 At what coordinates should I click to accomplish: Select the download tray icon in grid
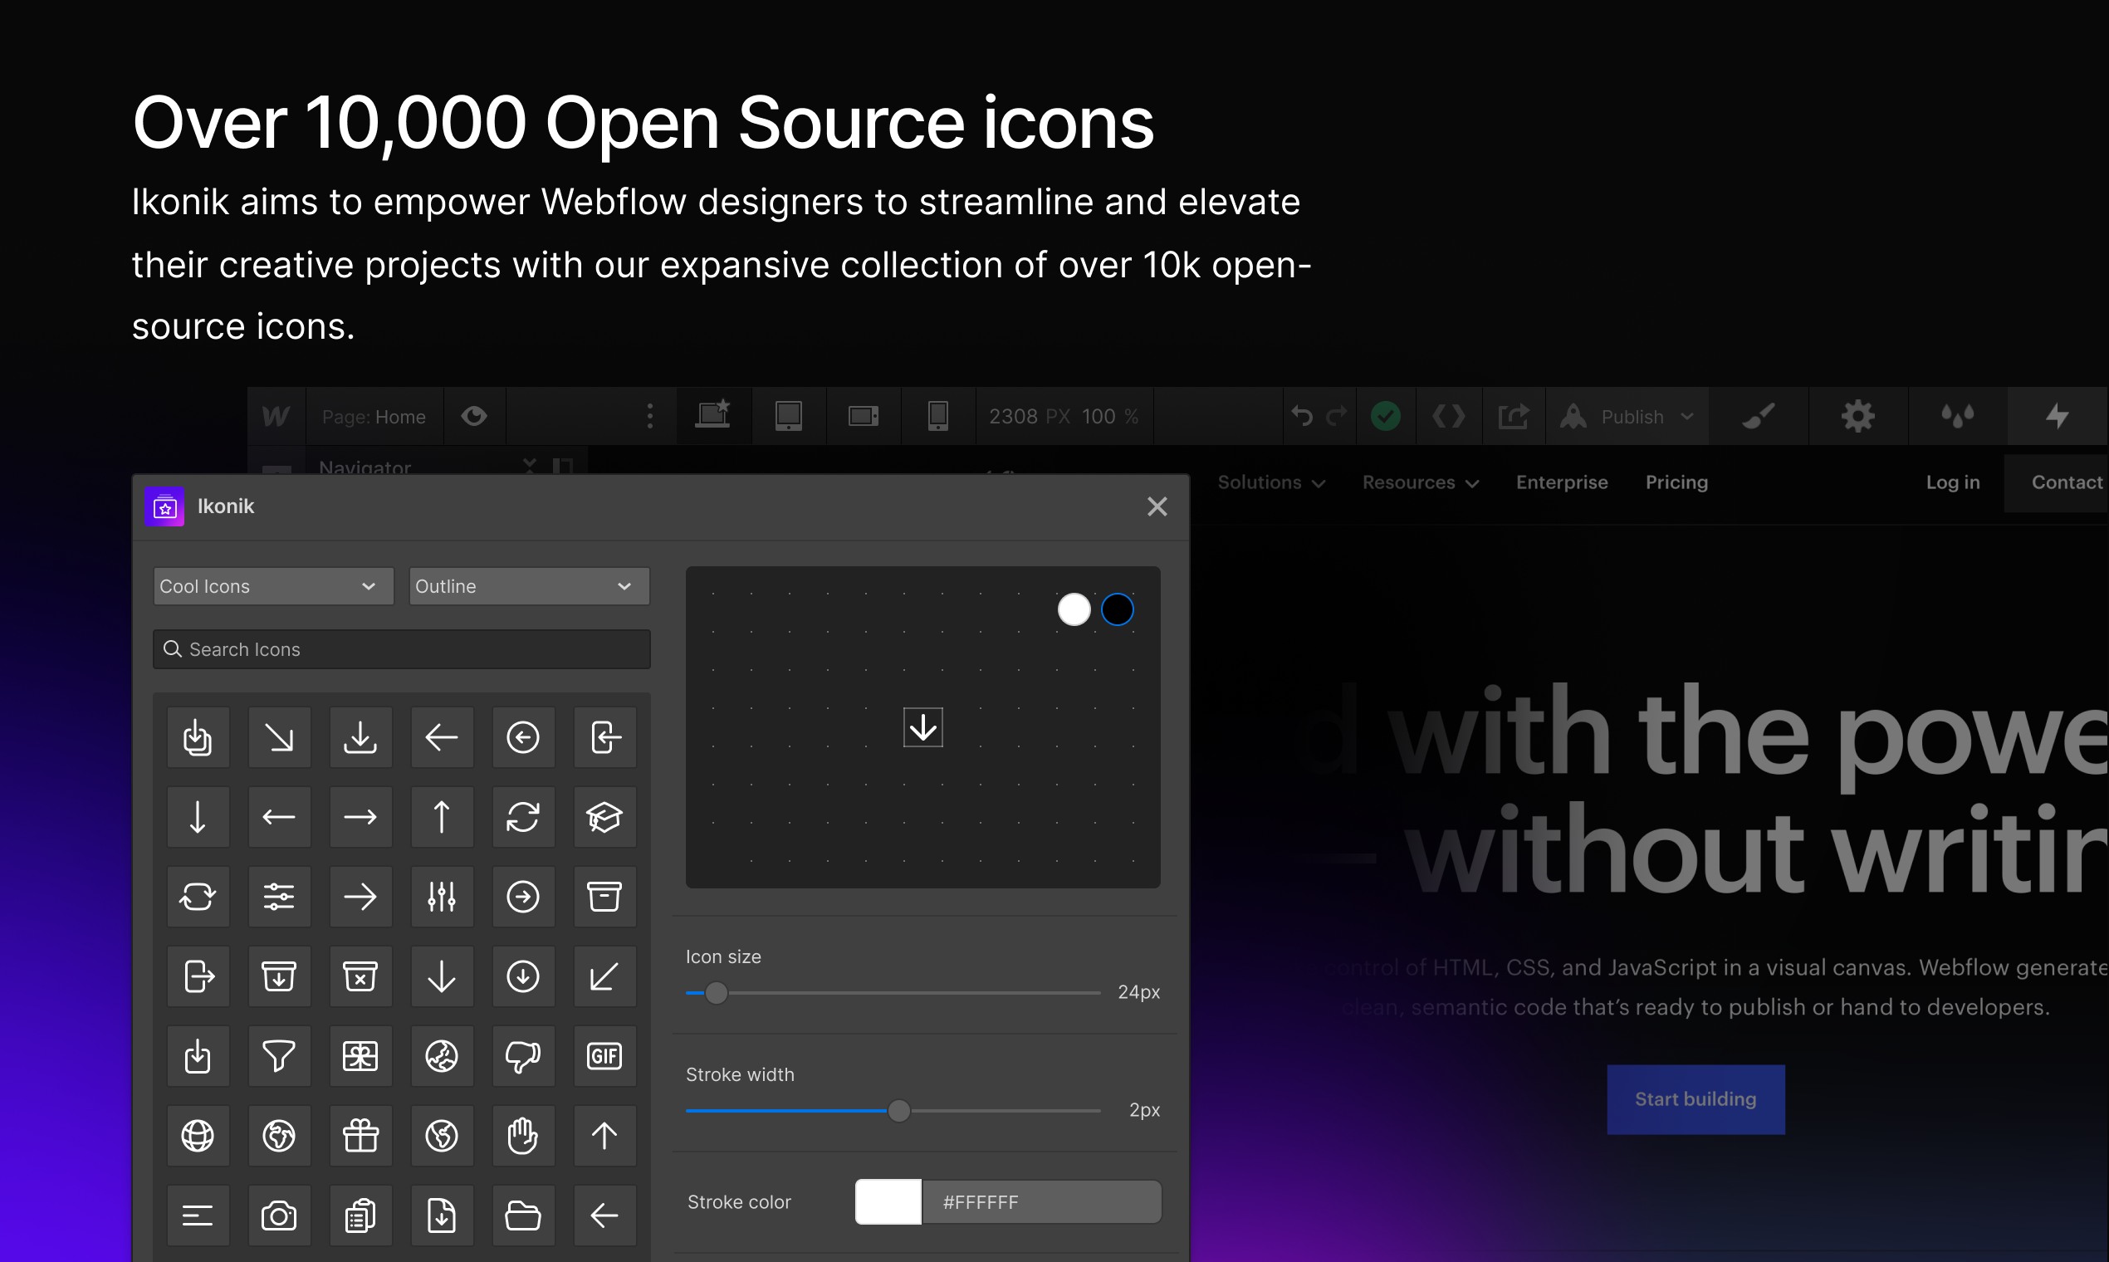point(360,737)
